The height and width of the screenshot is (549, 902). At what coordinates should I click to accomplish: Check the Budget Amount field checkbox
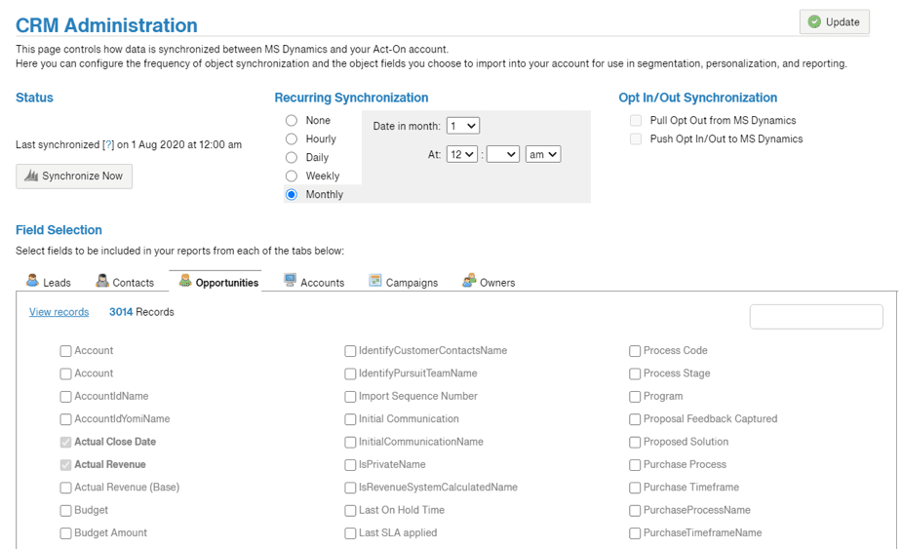pos(65,533)
